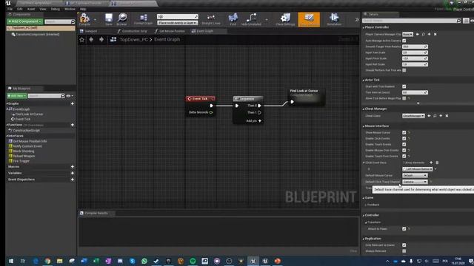Select the Fire Trigger interface entry
474x266 pixels.
[x=21, y=161]
